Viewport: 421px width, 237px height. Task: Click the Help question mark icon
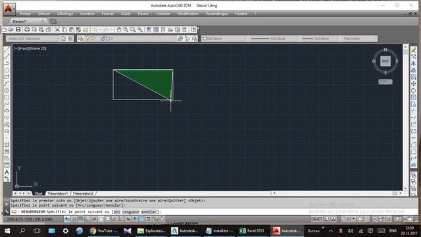tap(193, 30)
